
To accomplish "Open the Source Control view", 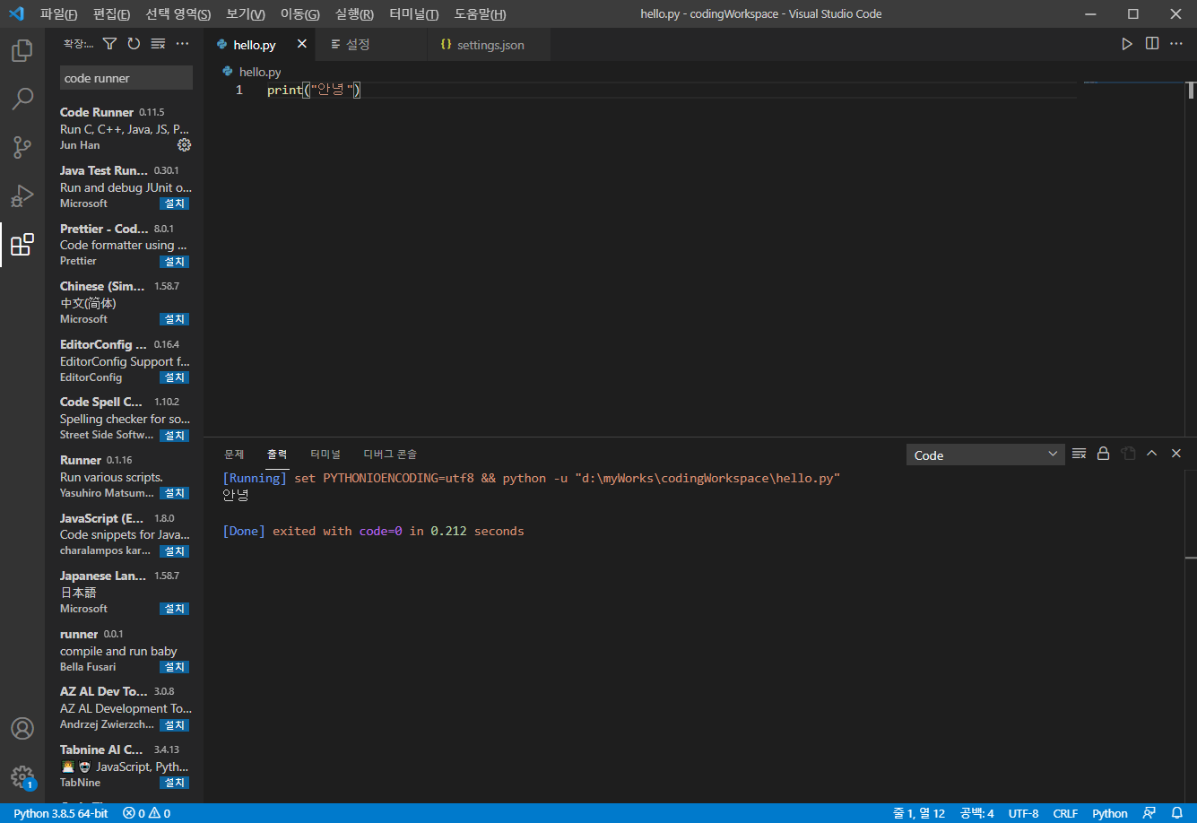I will click(22, 147).
